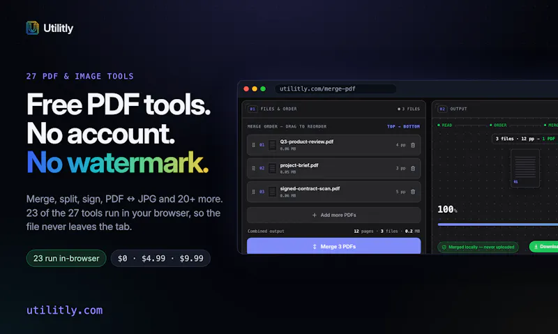Viewport: 558px width, 334px height.
Task: Click the 100% completion value
Action: pyautogui.click(x=447, y=209)
